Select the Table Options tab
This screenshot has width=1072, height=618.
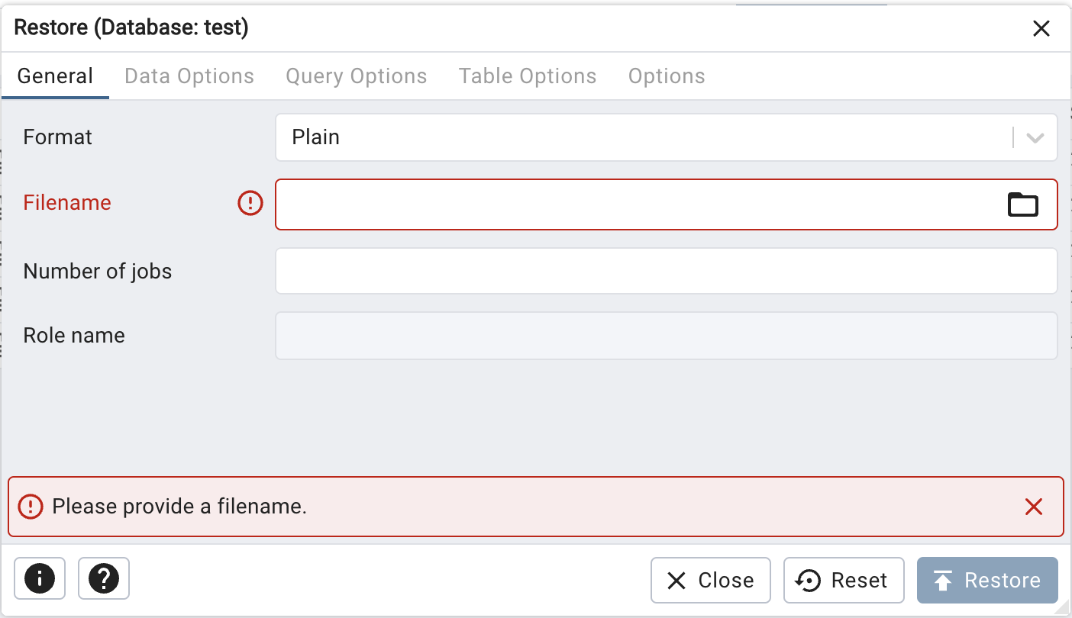[x=528, y=76]
